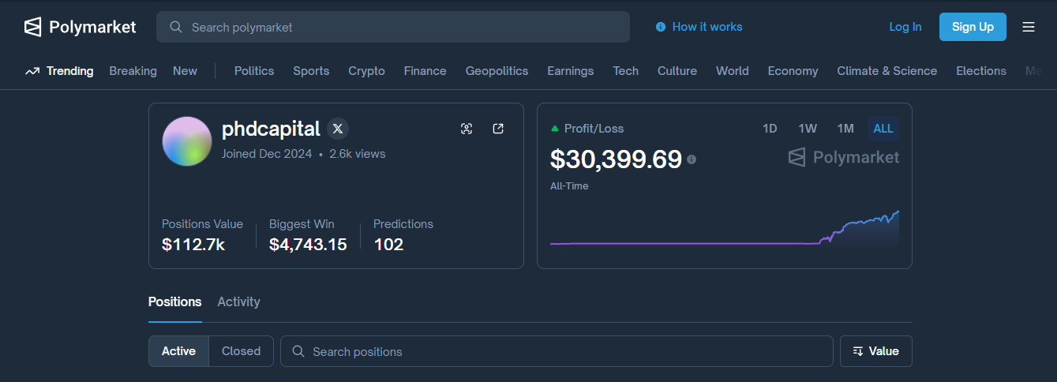The width and height of the screenshot is (1057, 382).
Task: Click the Trending arrow icon
Action: point(32,71)
